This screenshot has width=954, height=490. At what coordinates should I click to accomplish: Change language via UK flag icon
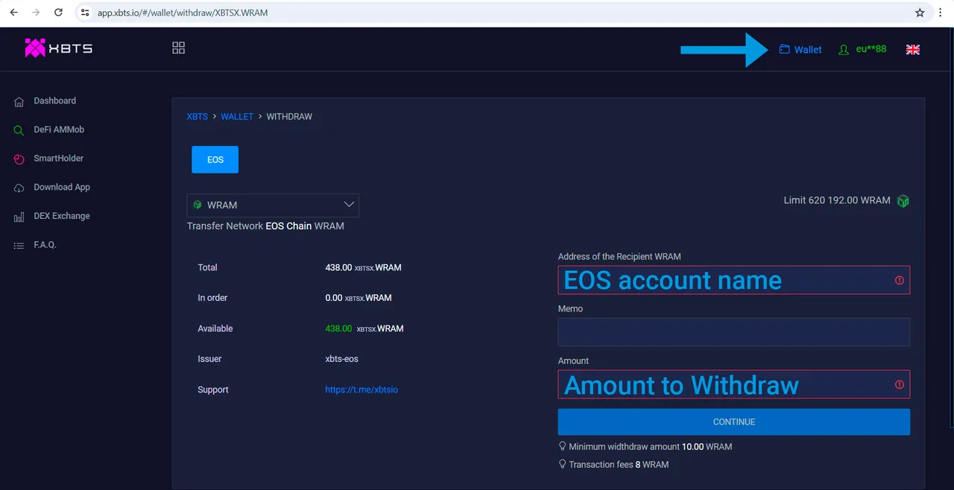(913, 49)
